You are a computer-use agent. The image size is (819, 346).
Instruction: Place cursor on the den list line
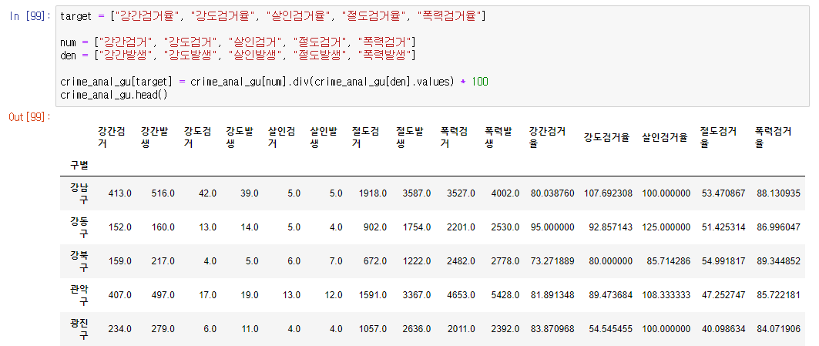pos(237,55)
